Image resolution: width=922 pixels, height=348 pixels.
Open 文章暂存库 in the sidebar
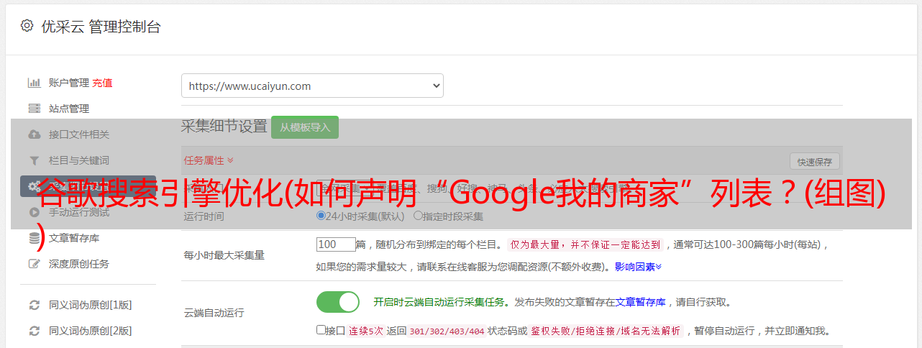point(74,238)
